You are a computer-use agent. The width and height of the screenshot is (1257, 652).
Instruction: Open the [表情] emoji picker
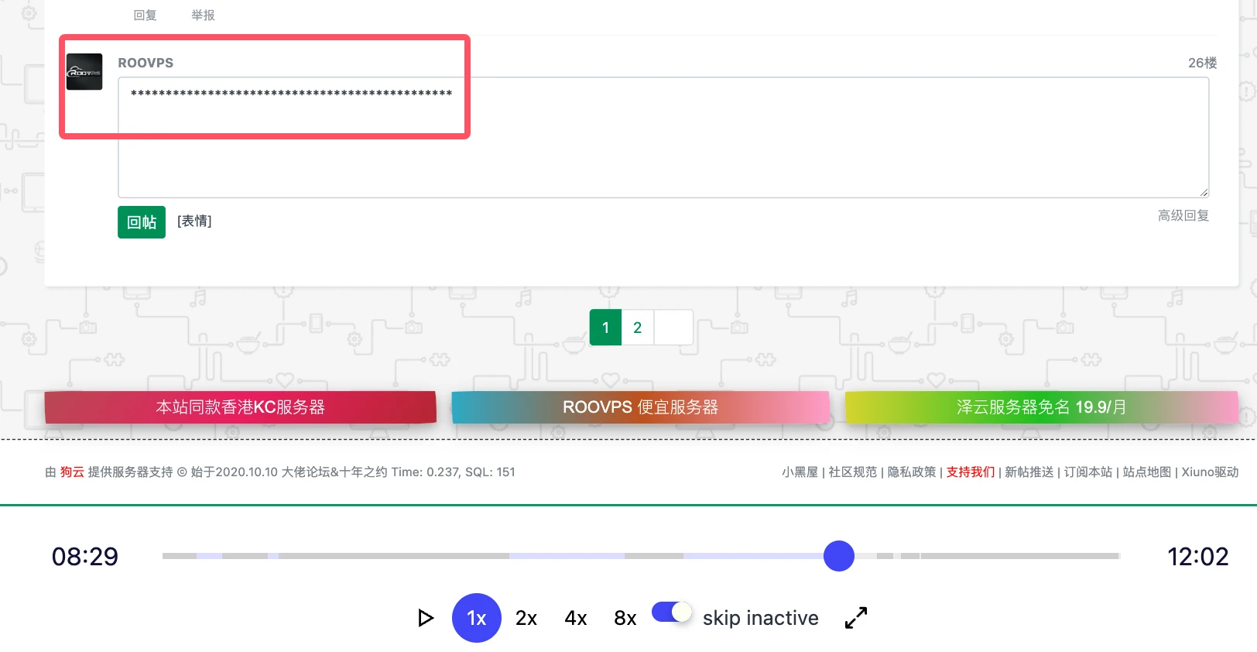point(194,221)
